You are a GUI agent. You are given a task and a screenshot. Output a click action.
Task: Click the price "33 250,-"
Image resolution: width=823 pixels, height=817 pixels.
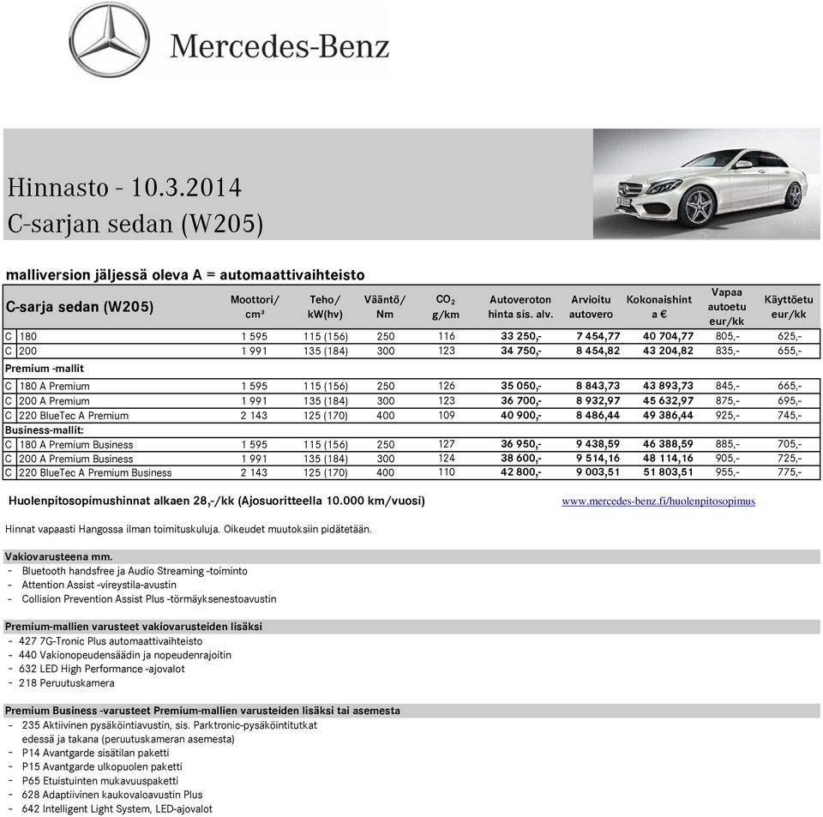(521, 336)
